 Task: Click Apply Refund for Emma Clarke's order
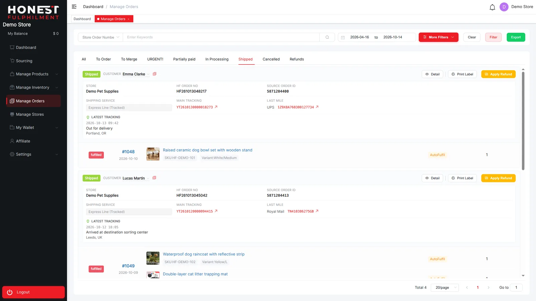pos(498,74)
